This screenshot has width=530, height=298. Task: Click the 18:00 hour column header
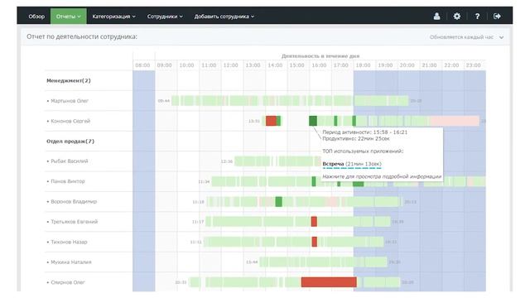(363, 65)
